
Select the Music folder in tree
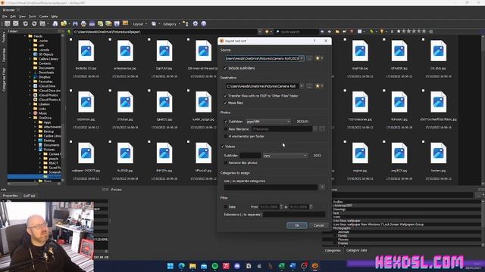[42, 113]
